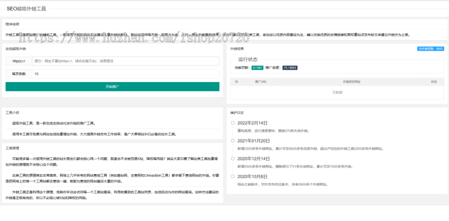Click the 当前页数 label
The image size is (449, 221).
(x=242, y=68)
